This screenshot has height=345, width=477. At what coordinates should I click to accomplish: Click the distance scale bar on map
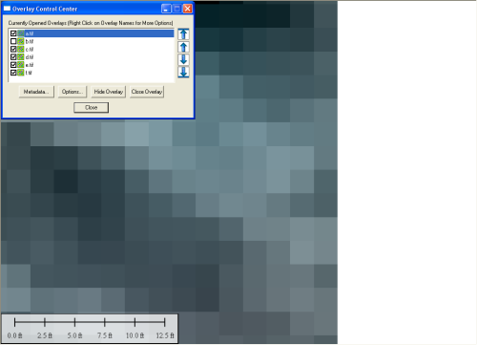point(90,329)
